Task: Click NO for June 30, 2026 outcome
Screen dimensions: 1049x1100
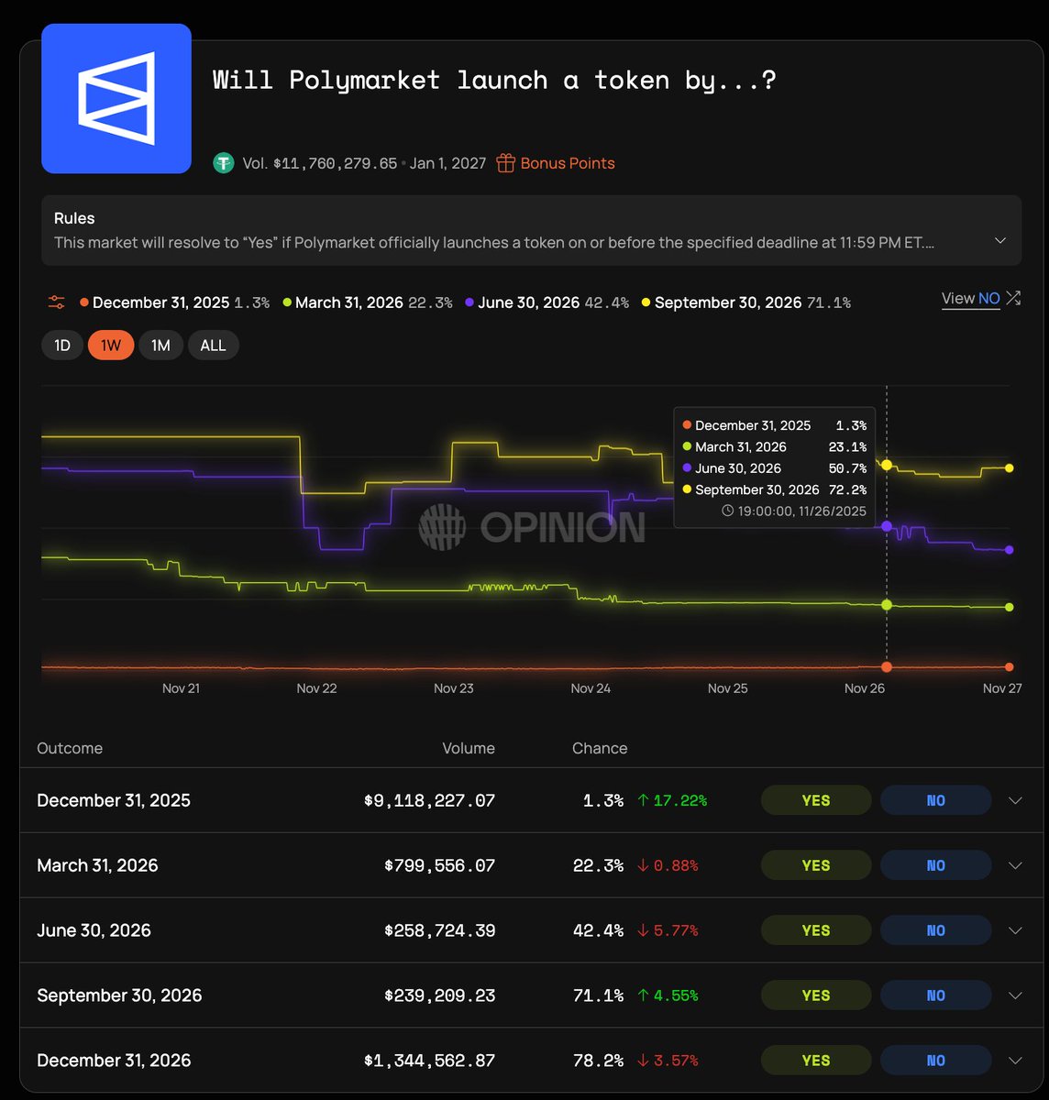Action: pos(935,929)
